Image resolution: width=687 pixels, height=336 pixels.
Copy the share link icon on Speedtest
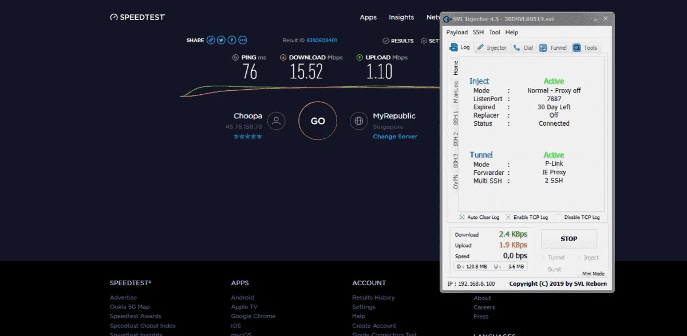pos(211,40)
